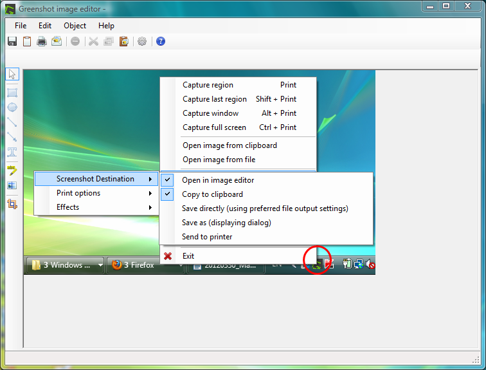Copy image to clipboard via toolbar icon
Viewport: 486px width, 370px height.
pos(27,41)
